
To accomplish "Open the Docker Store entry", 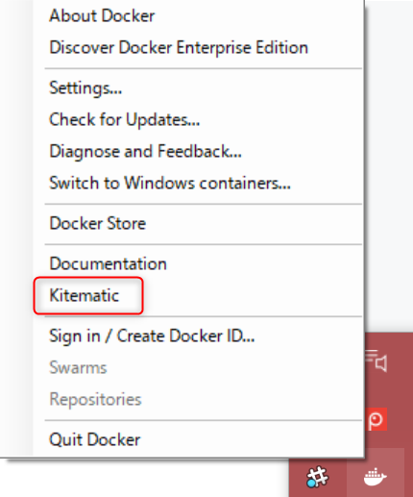I will [x=98, y=223].
